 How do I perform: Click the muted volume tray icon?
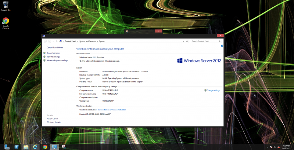click(x=279, y=147)
